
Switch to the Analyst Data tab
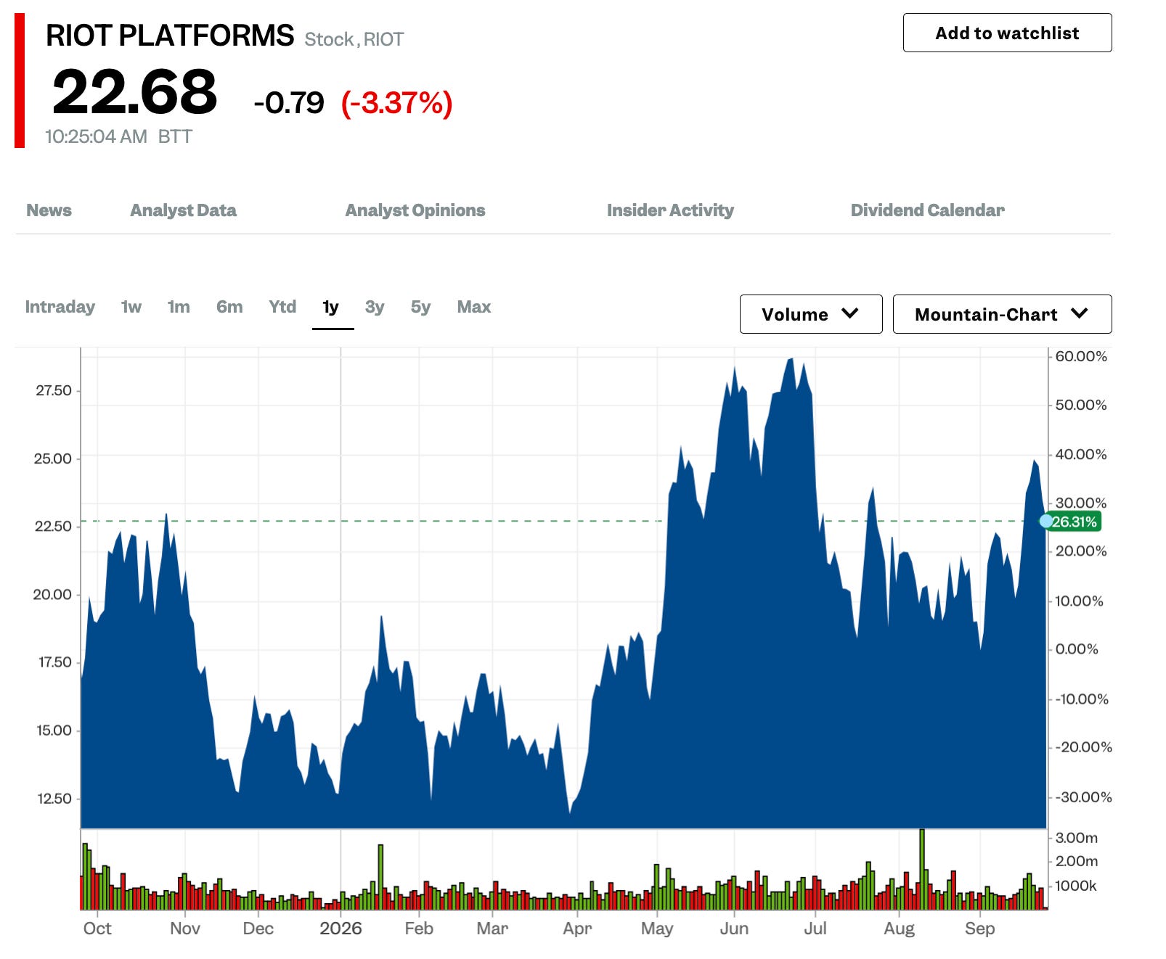click(183, 210)
